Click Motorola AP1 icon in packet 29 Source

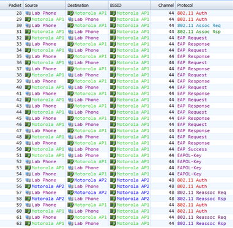pos(28,20)
